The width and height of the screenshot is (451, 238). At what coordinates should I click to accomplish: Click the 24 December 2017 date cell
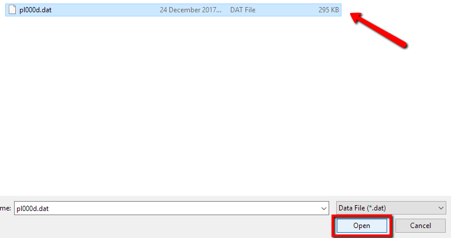pos(190,10)
